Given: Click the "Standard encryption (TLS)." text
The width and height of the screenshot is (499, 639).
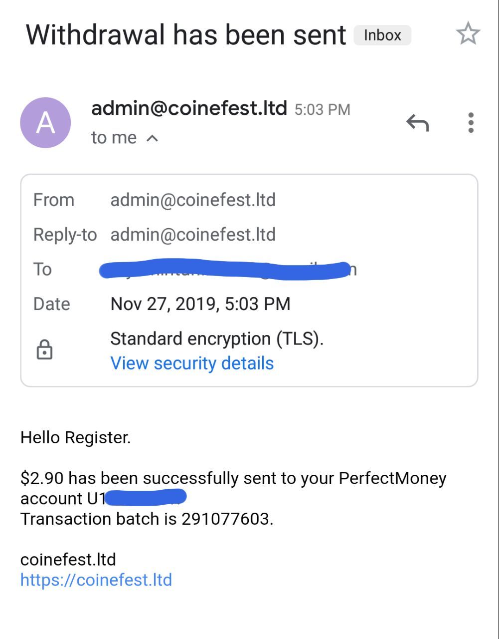Looking at the screenshot, I should (217, 339).
